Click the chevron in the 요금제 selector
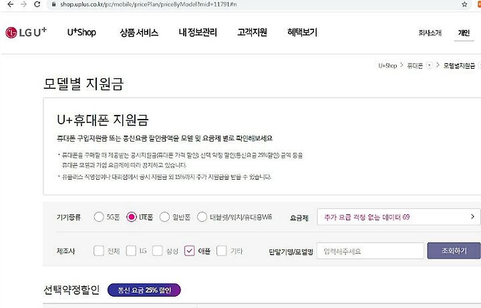481x308 pixels. (x=472, y=216)
